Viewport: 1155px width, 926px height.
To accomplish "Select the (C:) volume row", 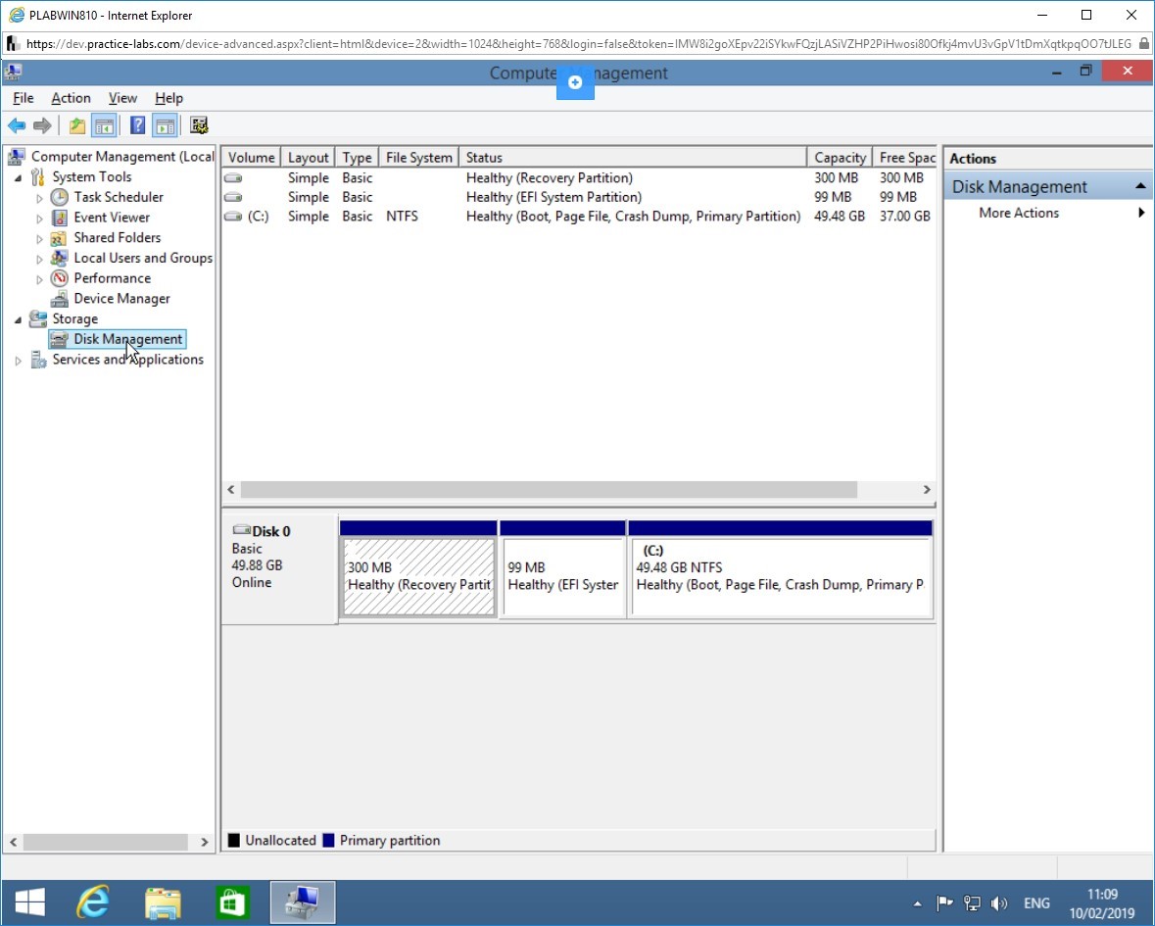I will click(578, 216).
